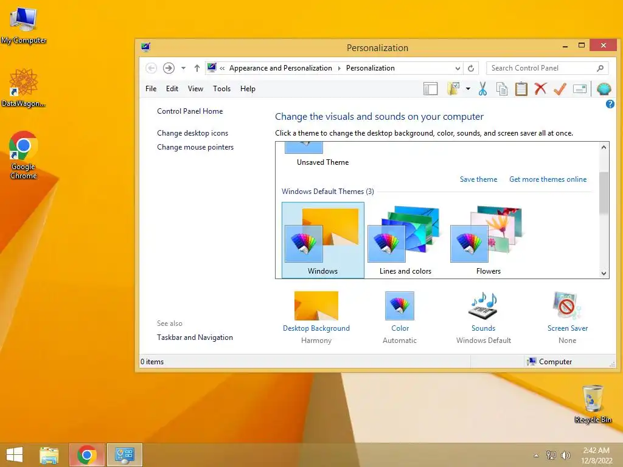
Task: Select the Lines and colors theme
Action: tap(405, 240)
